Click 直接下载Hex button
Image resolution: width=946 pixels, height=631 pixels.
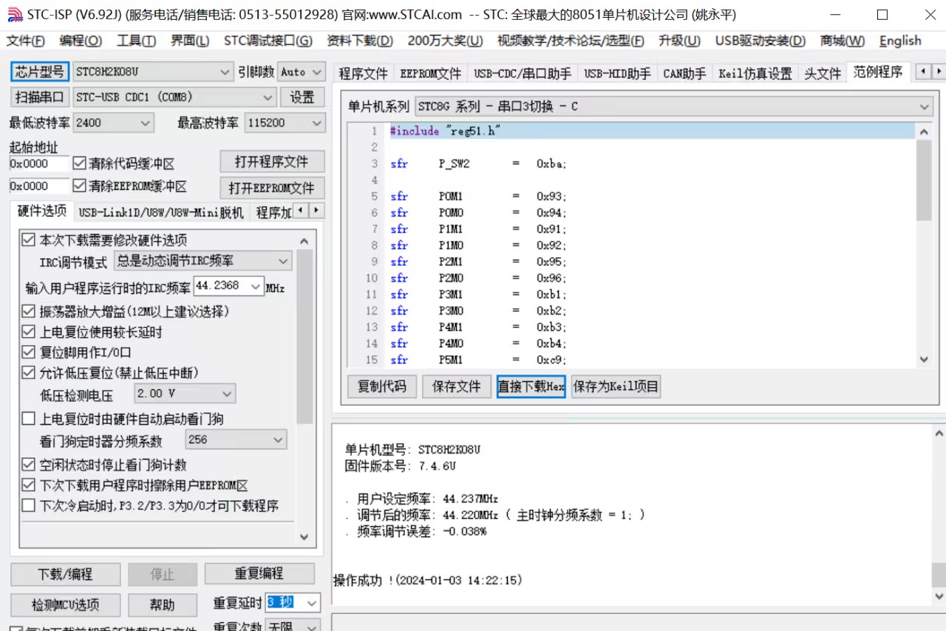(531, 386)
